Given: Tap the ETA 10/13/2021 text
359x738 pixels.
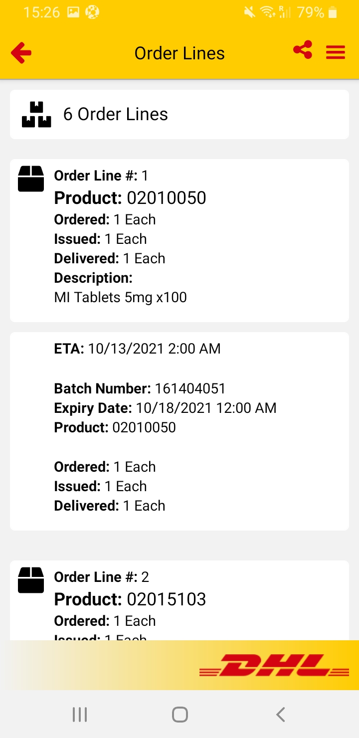Looking at the screenshot, I should pos(137,349).
